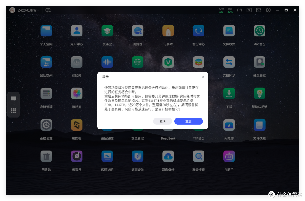Screen dimensions: 305x201
Task: Open the 闪电传 app
Action: pos(229,125)
